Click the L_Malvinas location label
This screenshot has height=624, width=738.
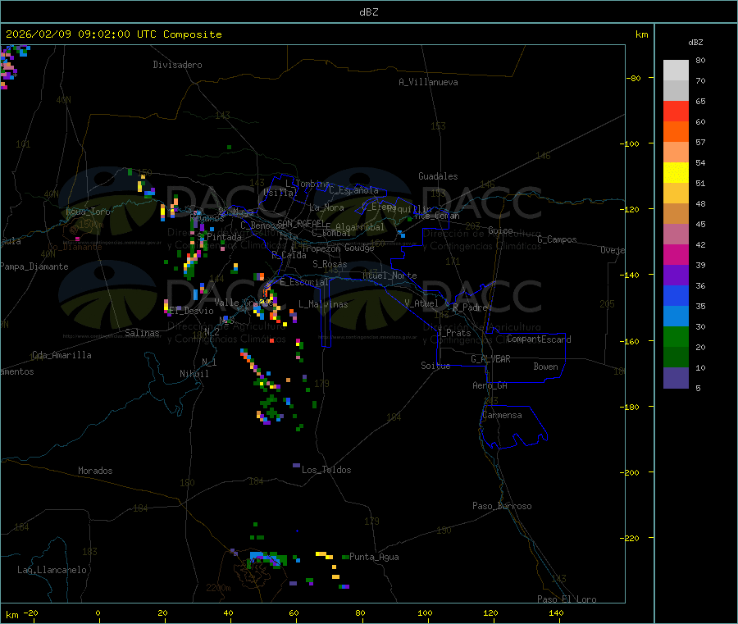[323, 304]
